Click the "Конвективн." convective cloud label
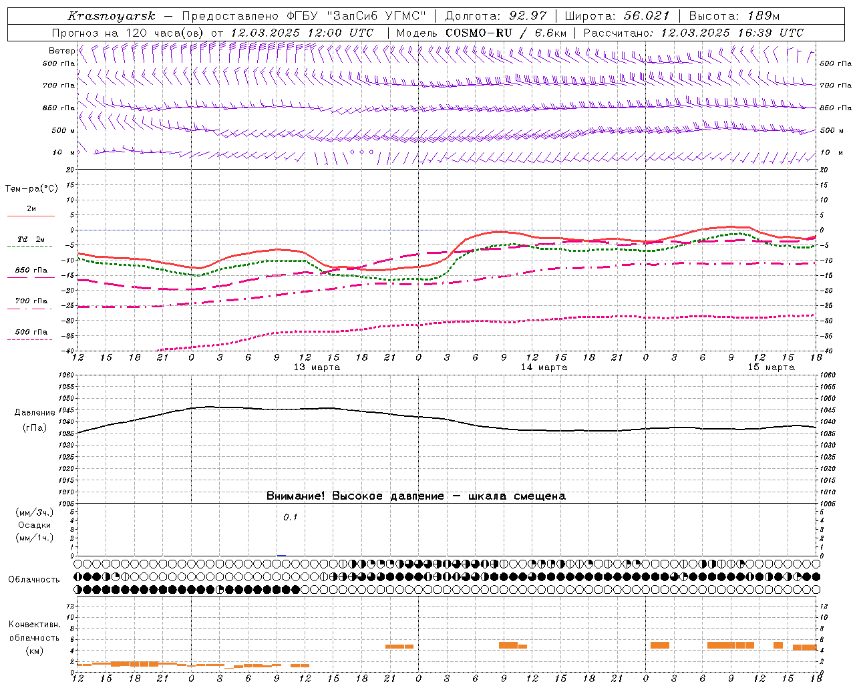The width and height of the screenshot is (855, 684). click(x=34, y=625)
